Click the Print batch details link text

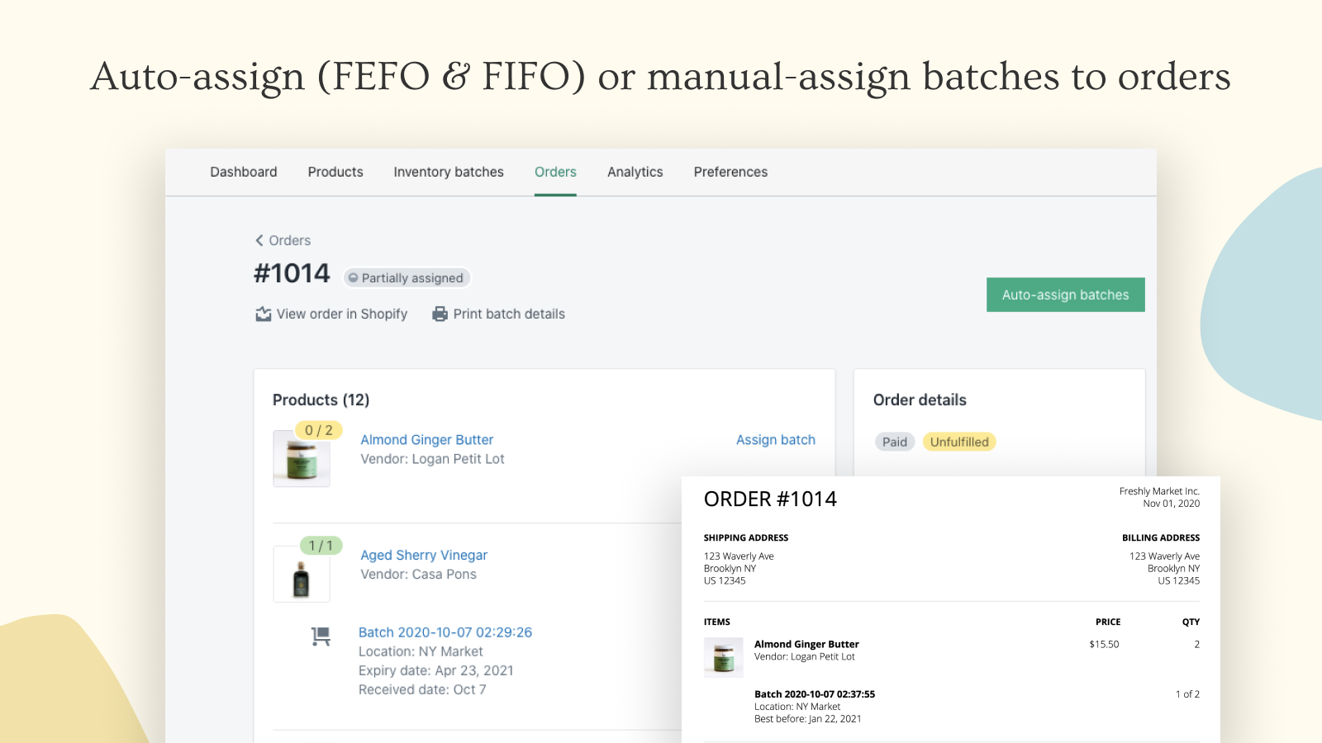point(509,314)
